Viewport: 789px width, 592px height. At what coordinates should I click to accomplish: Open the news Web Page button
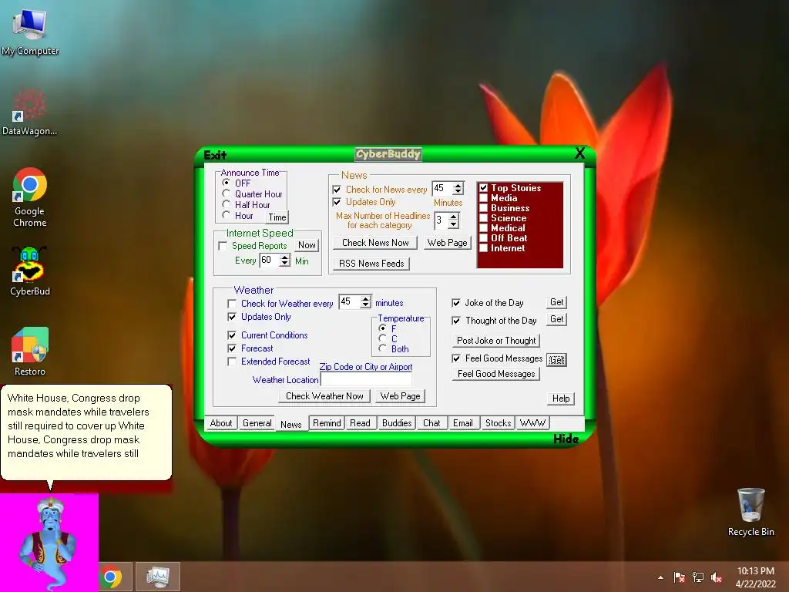pyautogui.click(x=448, y=243)
